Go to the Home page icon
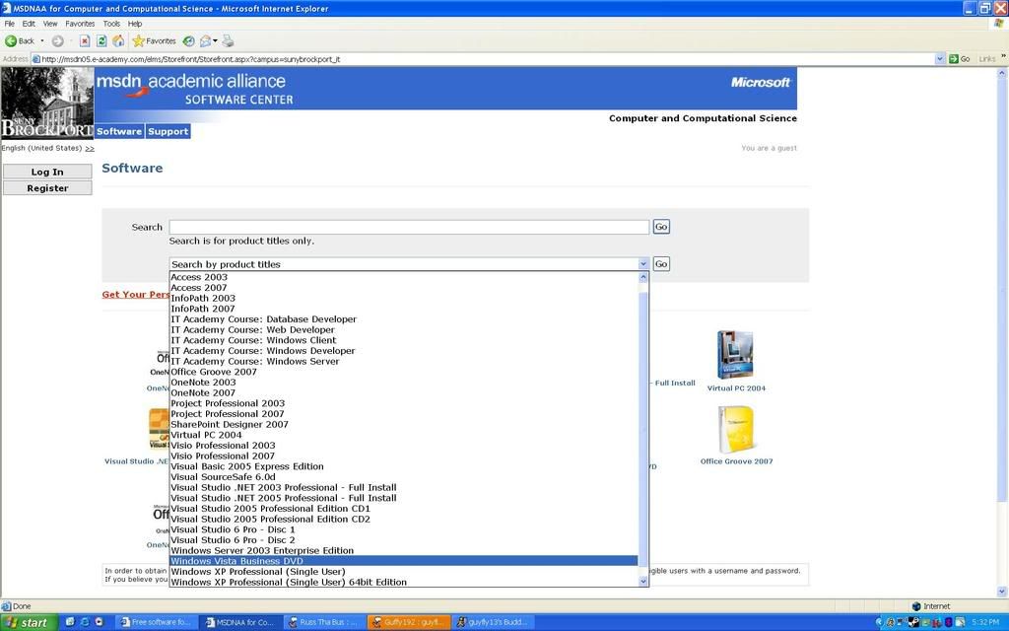1009x631 pixels. tap(118, 40)
